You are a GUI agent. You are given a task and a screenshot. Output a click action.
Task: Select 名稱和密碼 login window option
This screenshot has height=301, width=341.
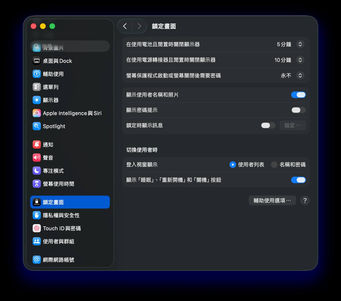click(x=274, y=164)
